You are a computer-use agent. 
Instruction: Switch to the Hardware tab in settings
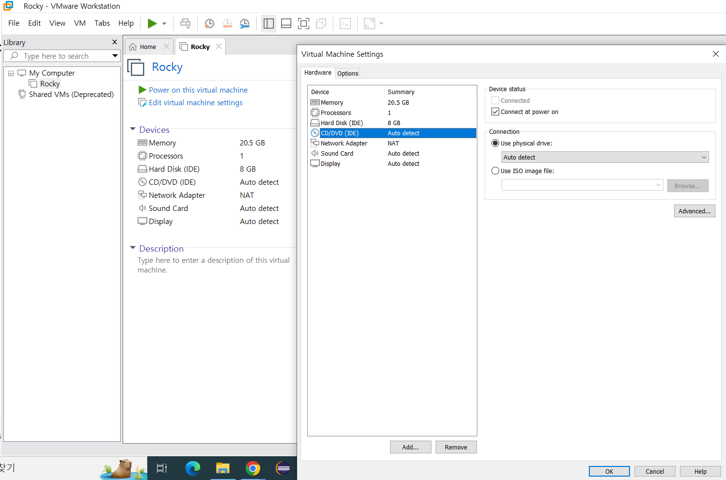pyautogui.click(x=318, y=72)
